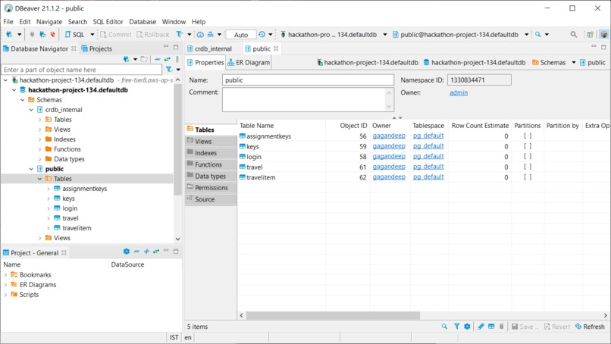The width and height of the screenshot is (611, 344).
Task: Open the database dashboard gauge icon
Action: click(200, 34)
